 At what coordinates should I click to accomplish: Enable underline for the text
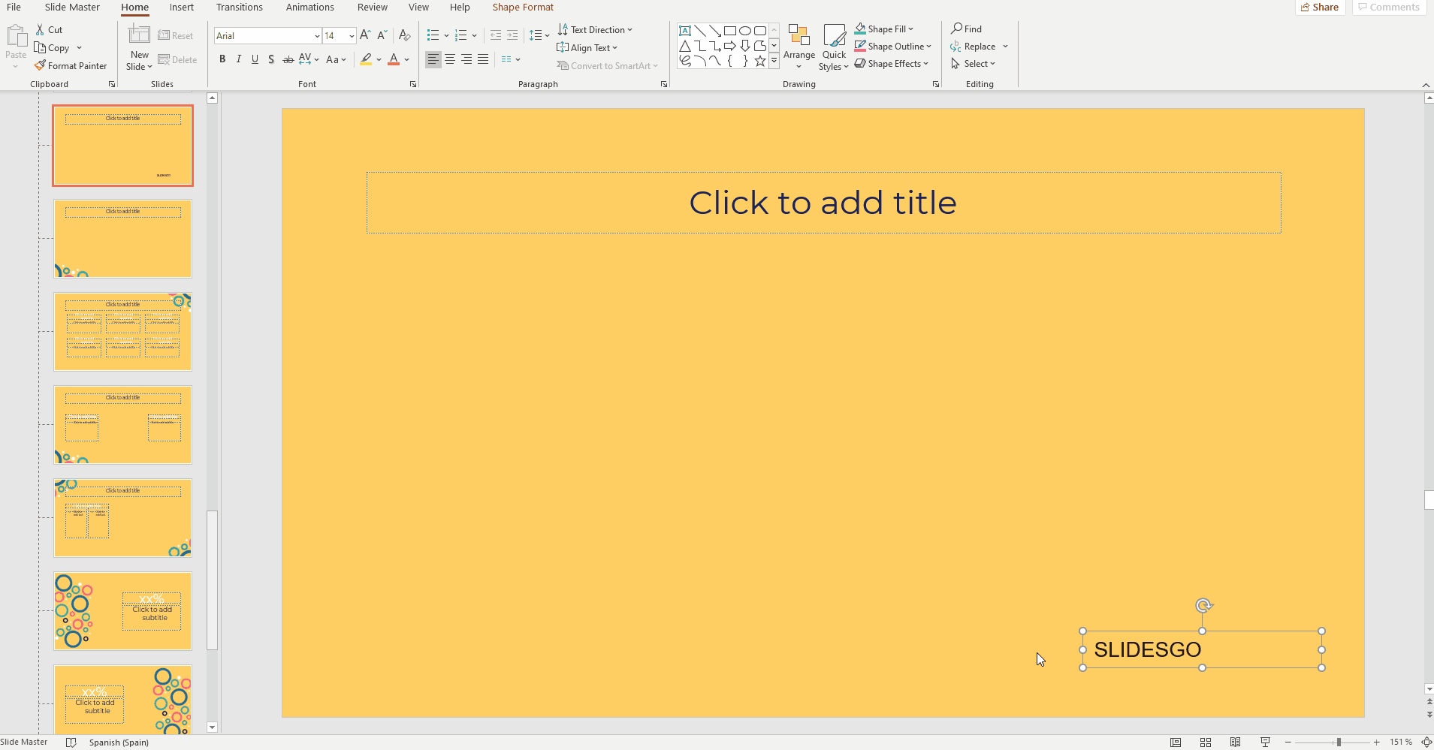tap(255, 59)
